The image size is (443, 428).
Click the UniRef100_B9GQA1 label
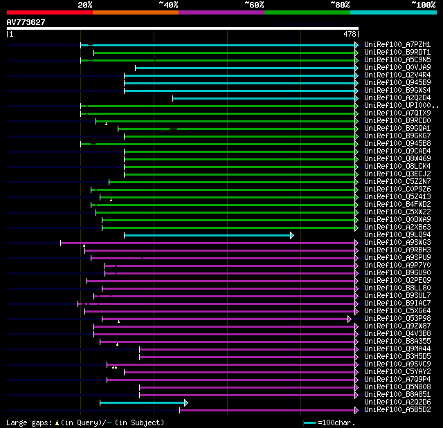tap(397, 129)
